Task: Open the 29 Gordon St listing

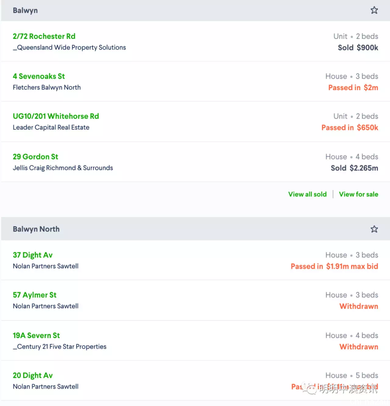Action: (35, 157)
